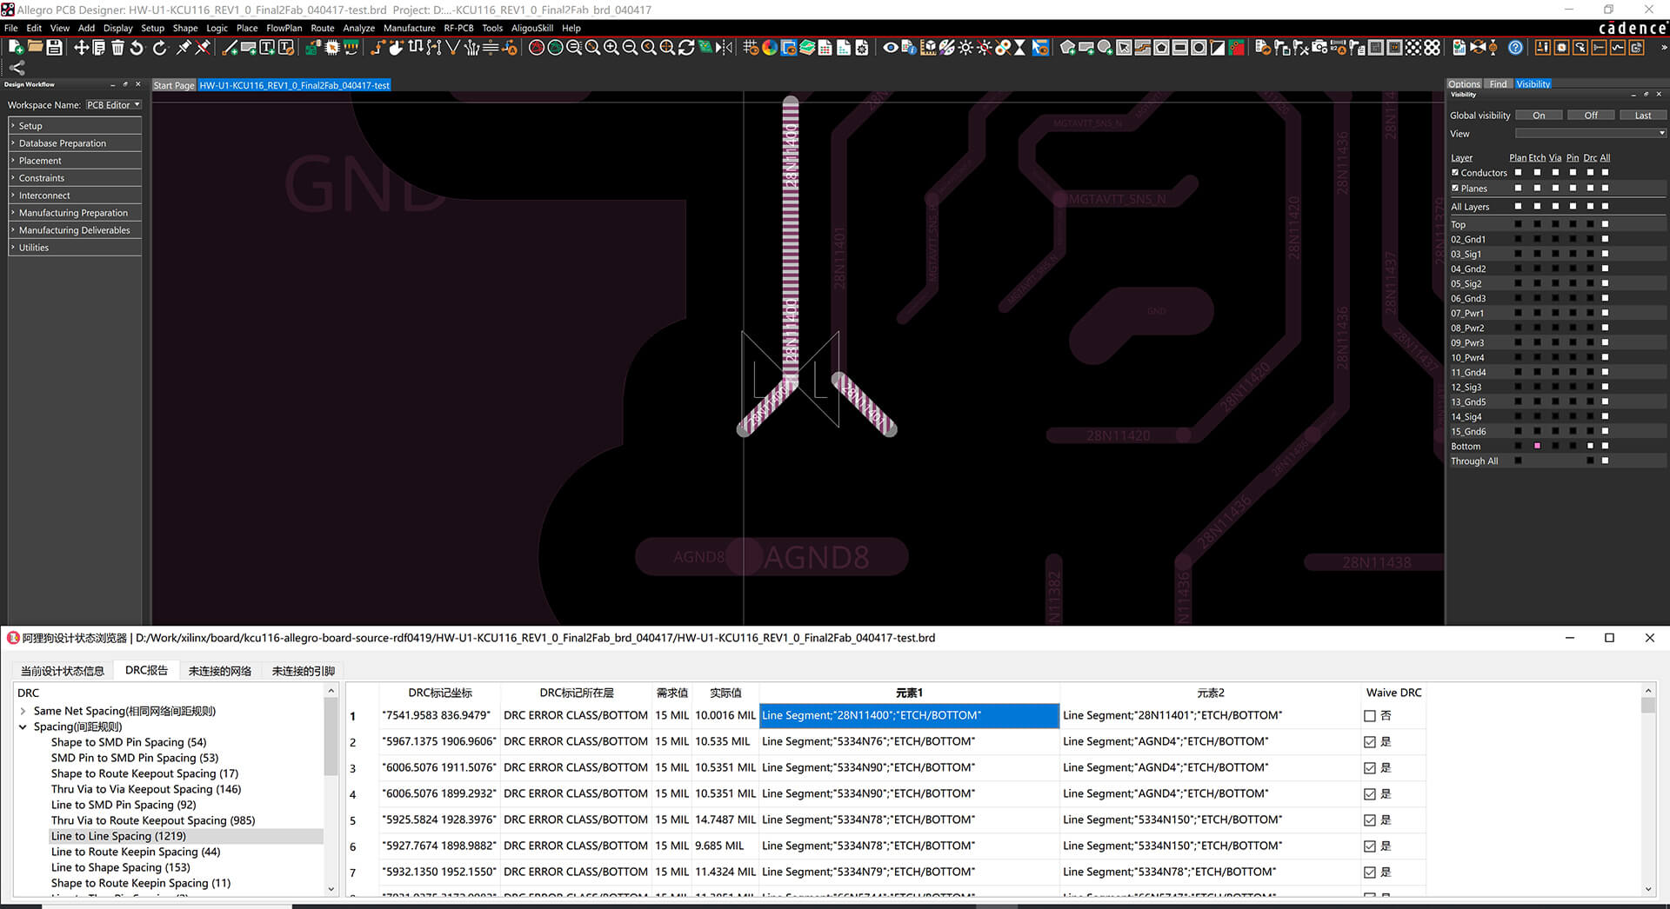Click the Etch column header link
The image size is (1670, 909).
tap(1537, 157)
